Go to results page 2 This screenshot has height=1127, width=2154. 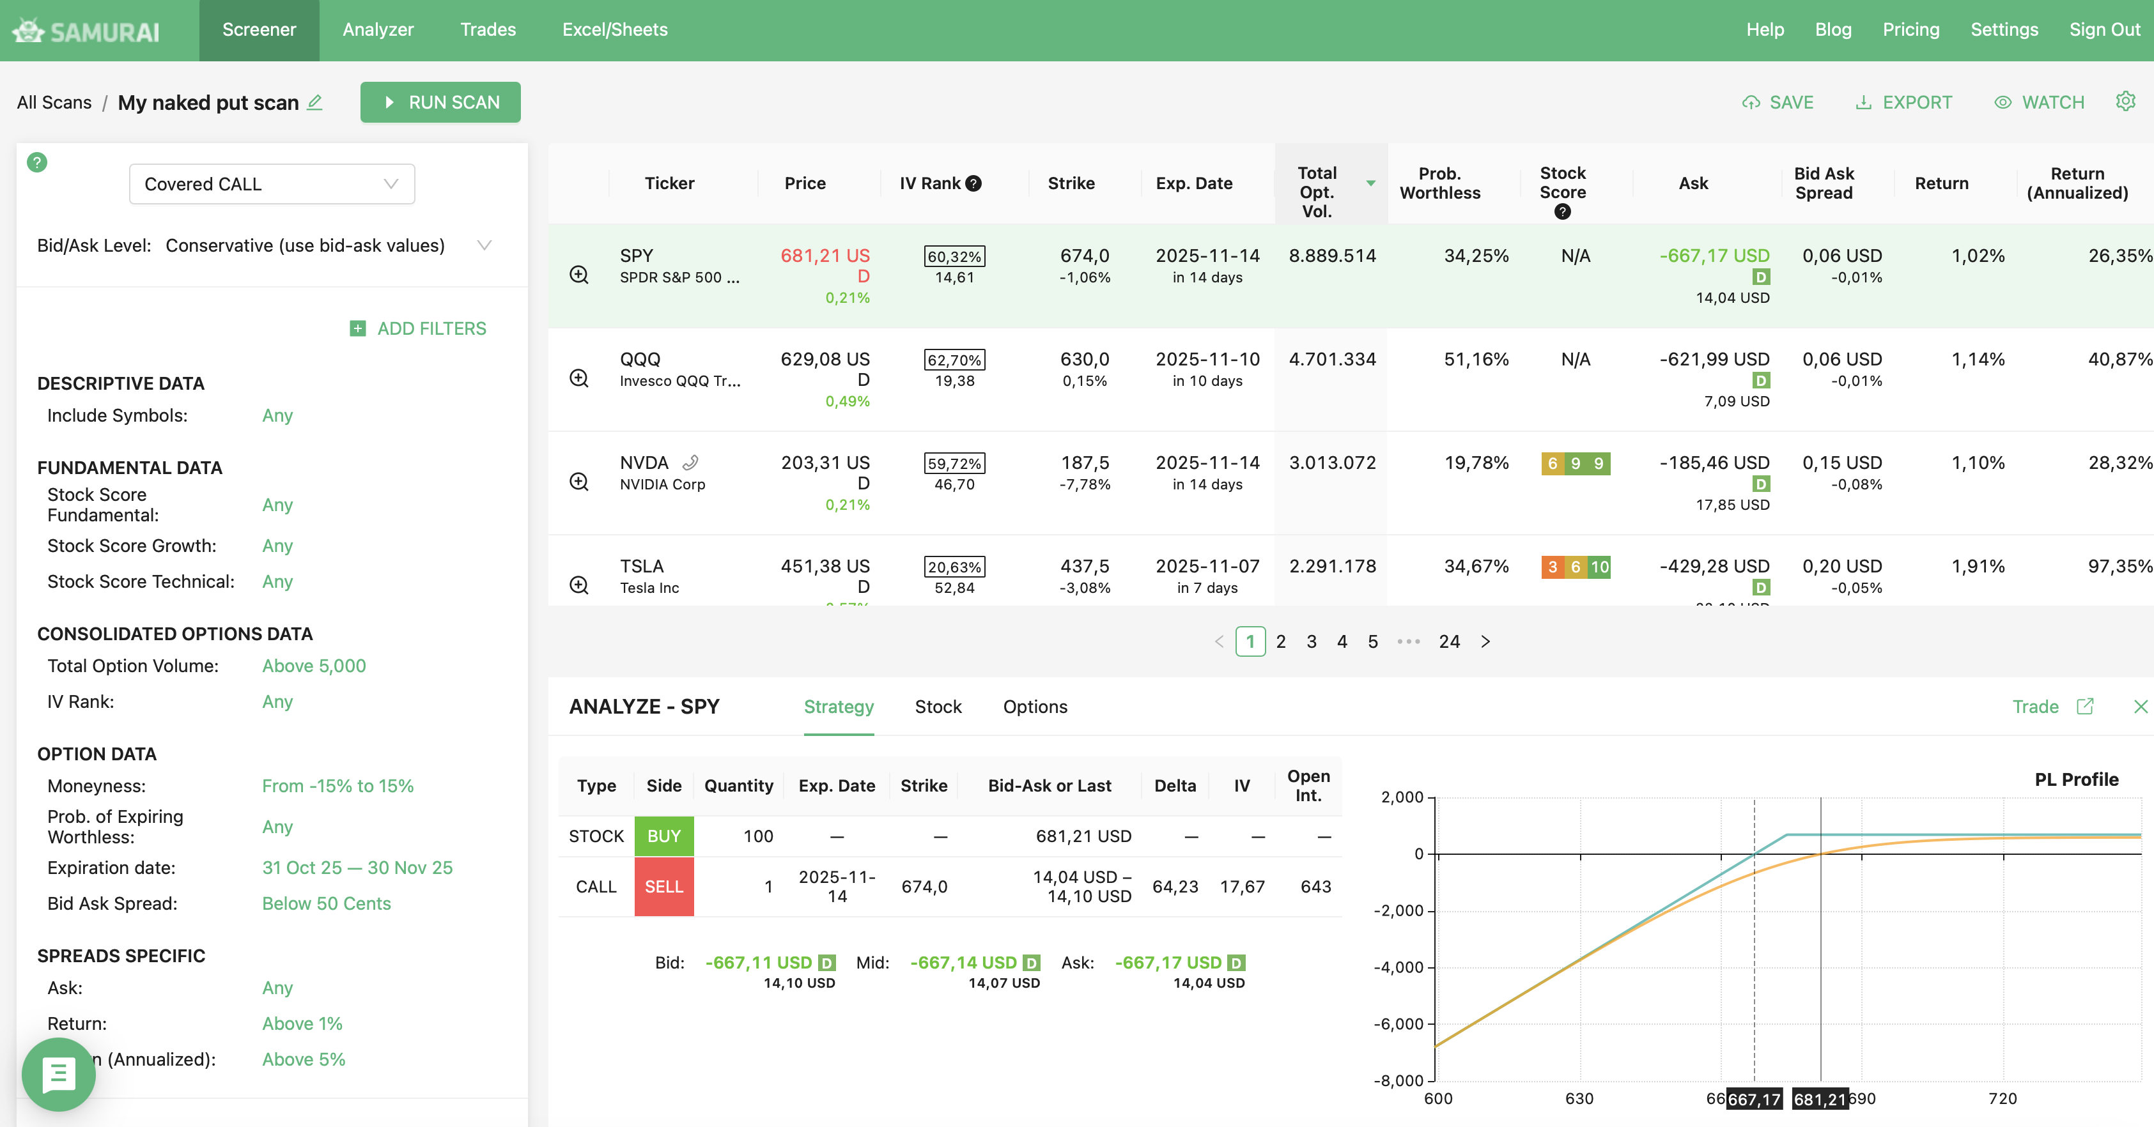(x=1280, y=641)
